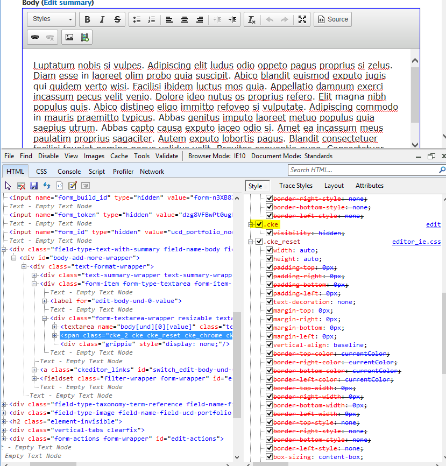Viewport: 446px width, 466px height.
Task: Click the HTML tree scrollbar thumb
Action: (x=237, y=365)
